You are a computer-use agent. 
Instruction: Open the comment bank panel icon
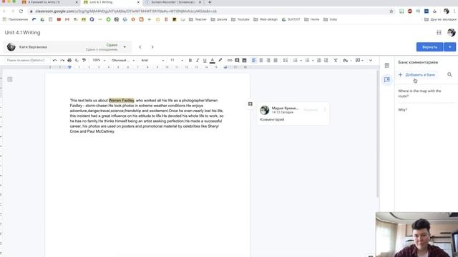coord(387,79)
